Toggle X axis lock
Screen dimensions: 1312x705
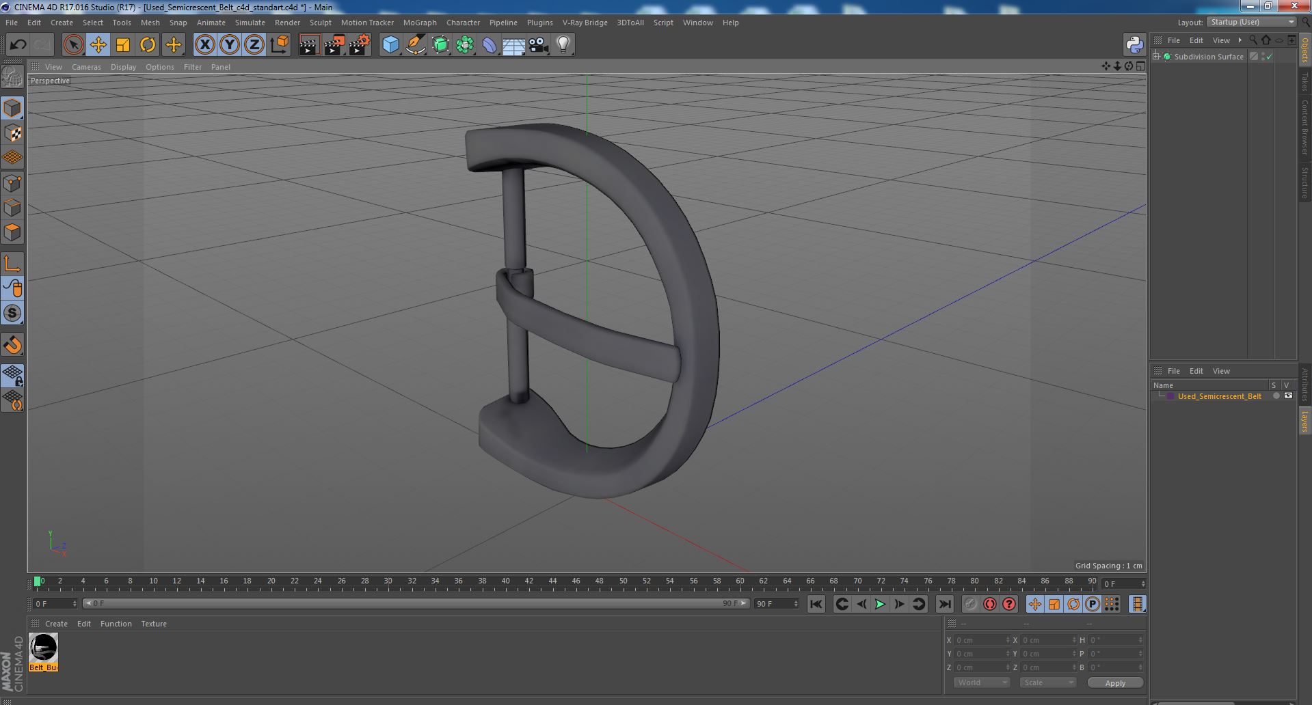pyautogui.click(x=204, y=45)
